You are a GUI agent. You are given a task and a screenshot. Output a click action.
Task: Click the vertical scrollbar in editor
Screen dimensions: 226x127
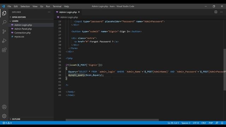225,69
